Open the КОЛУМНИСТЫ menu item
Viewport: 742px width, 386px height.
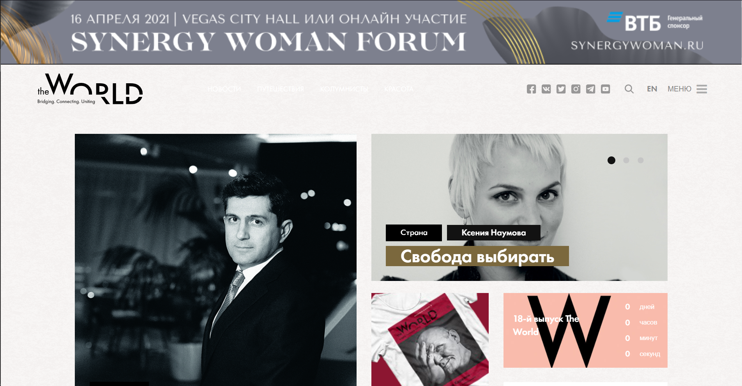[x=344, y=89]
